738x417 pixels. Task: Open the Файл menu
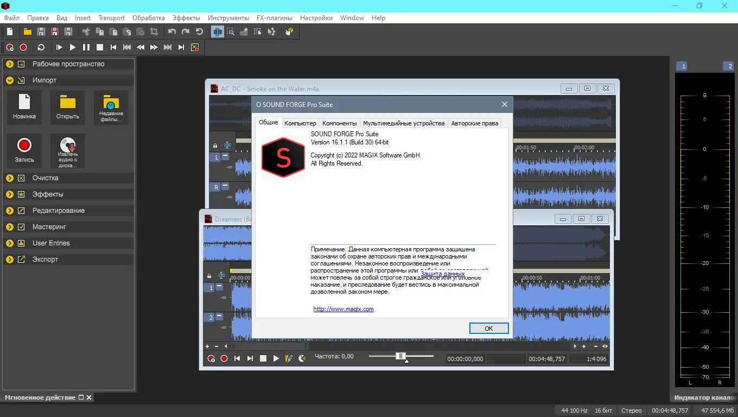[x=11, y=18]
